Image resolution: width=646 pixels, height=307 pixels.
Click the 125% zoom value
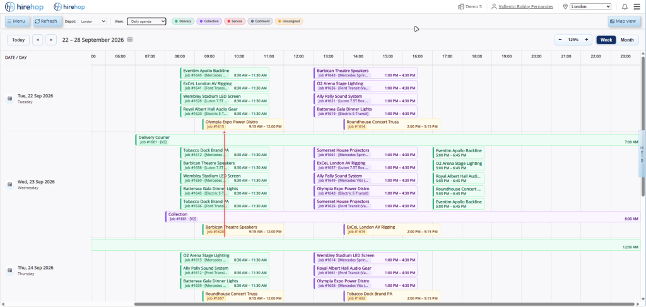point(573,40)
